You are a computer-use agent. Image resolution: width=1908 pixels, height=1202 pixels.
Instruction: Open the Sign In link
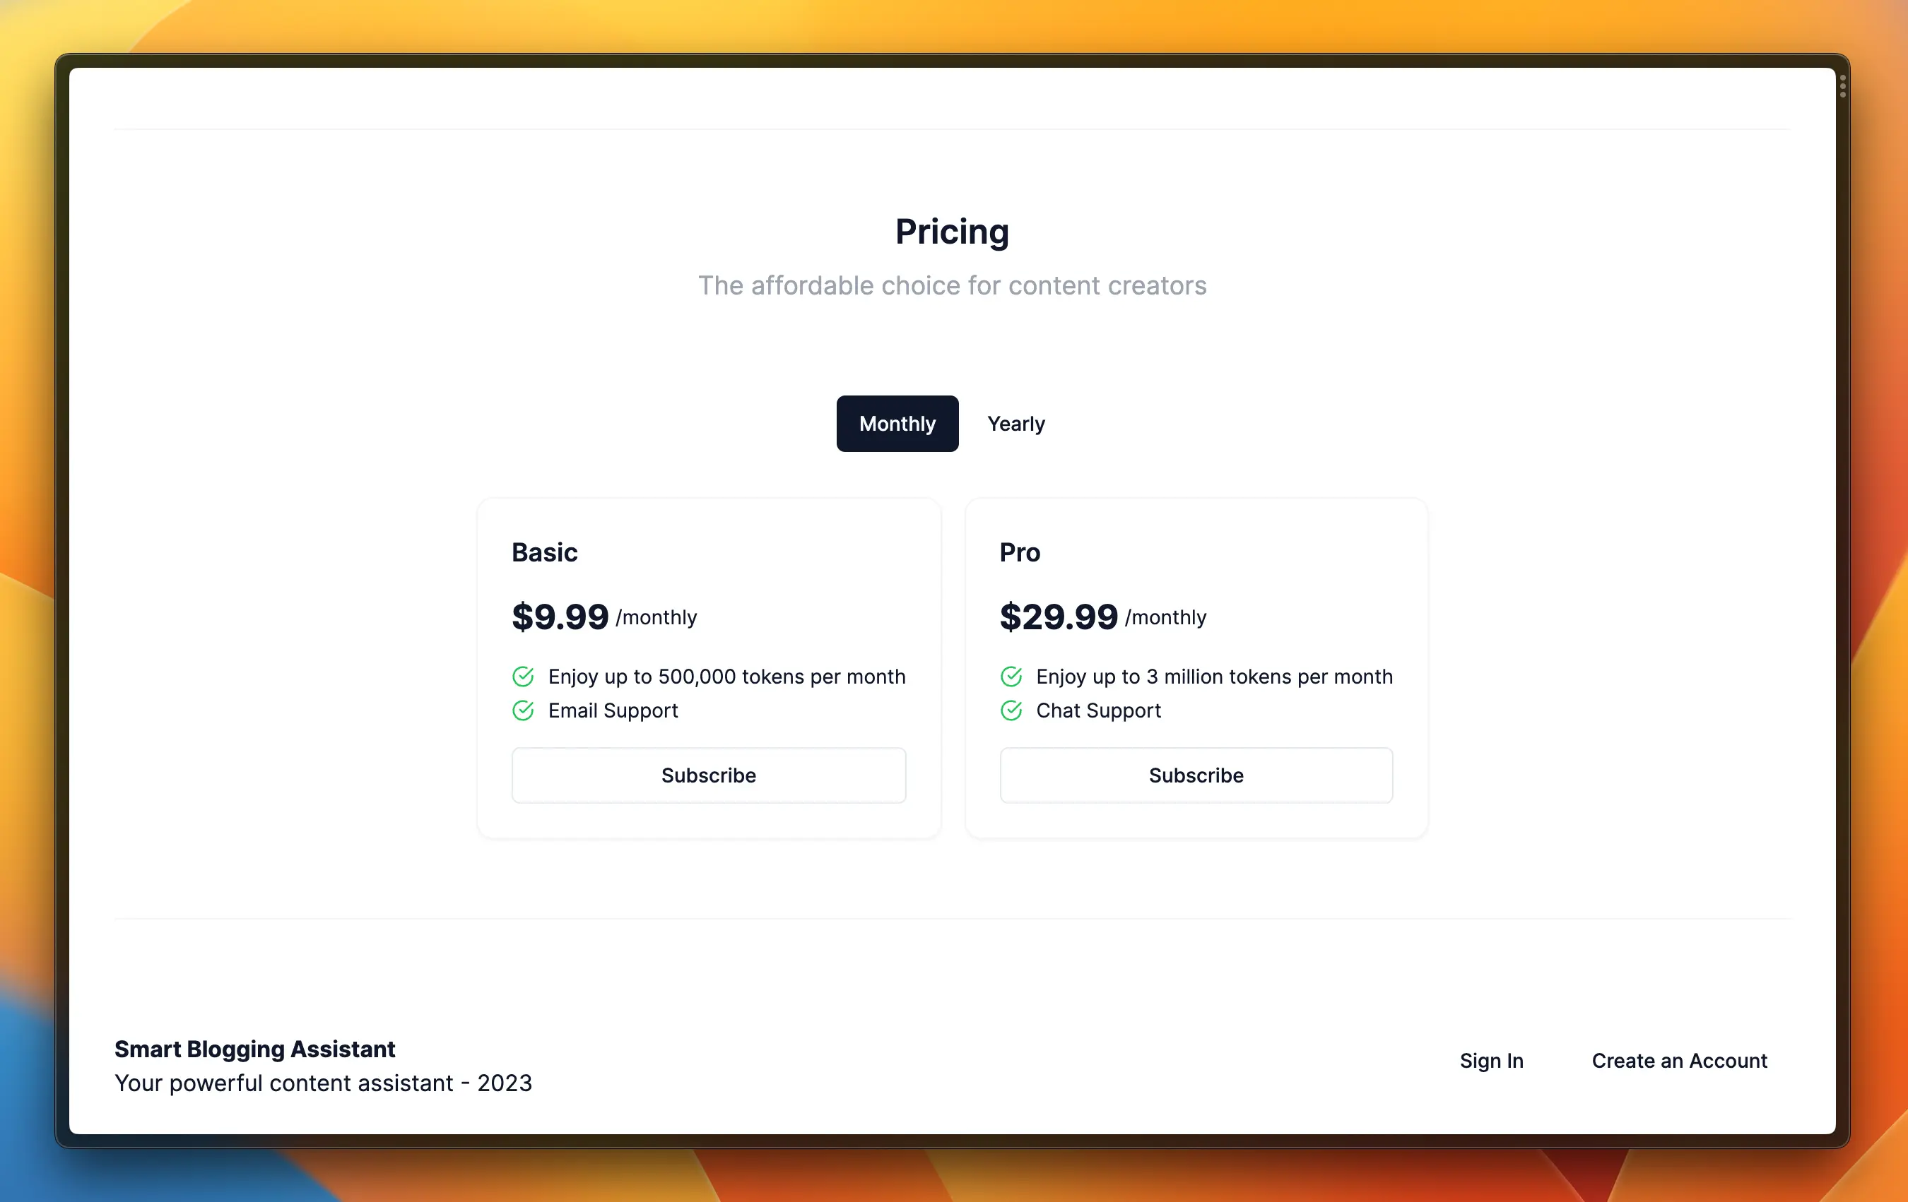1491,1060
